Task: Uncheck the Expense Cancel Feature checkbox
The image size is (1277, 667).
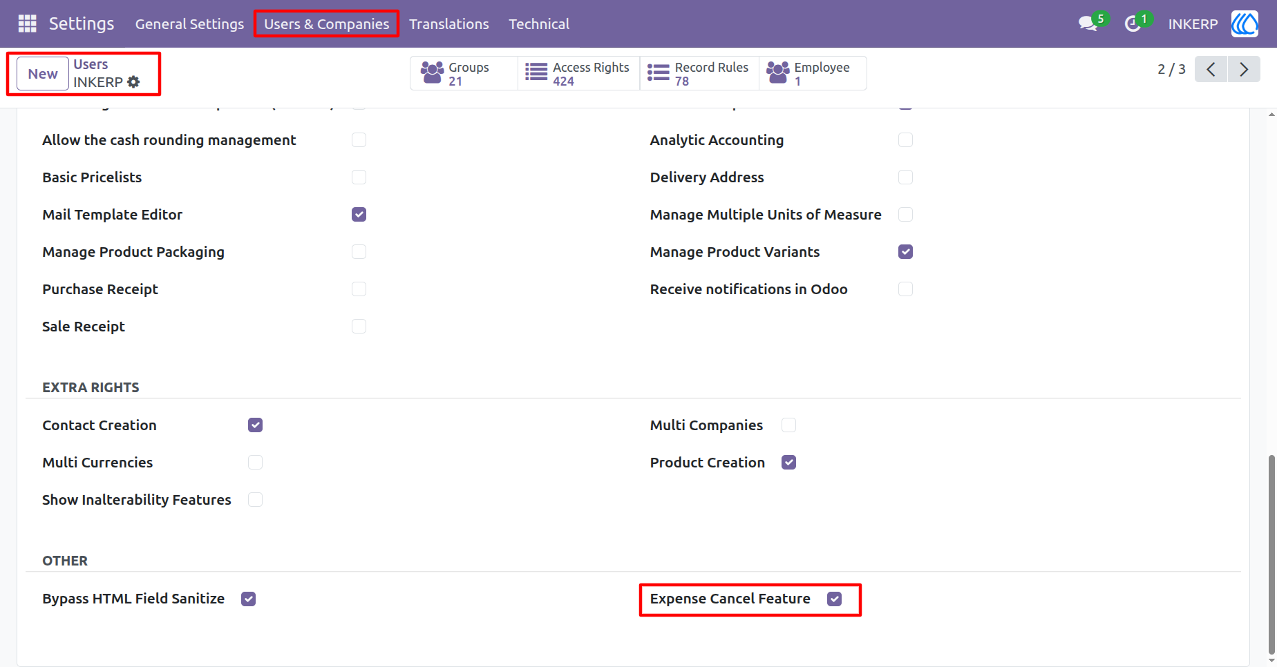Action: pyautogui.click(x=834, y=599)
